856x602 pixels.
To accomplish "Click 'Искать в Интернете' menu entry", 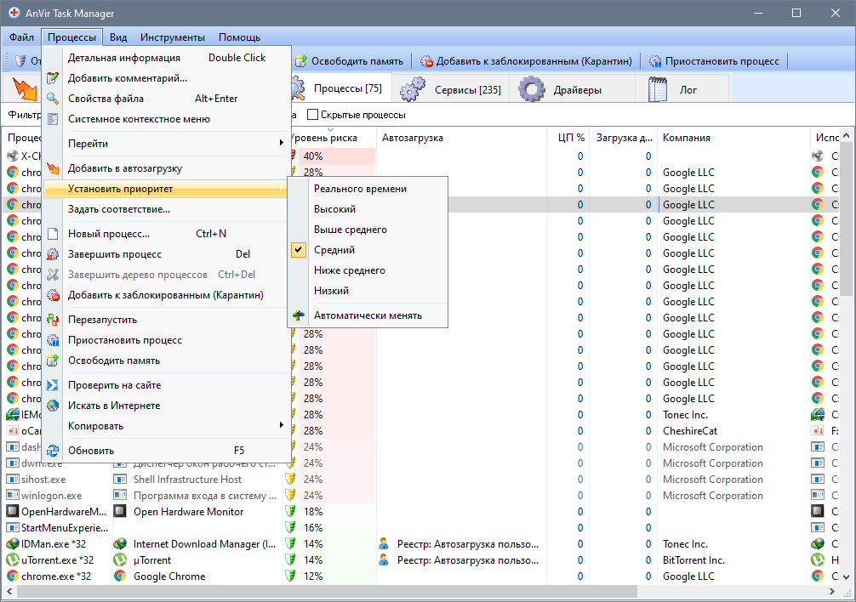I will [114, 406].
